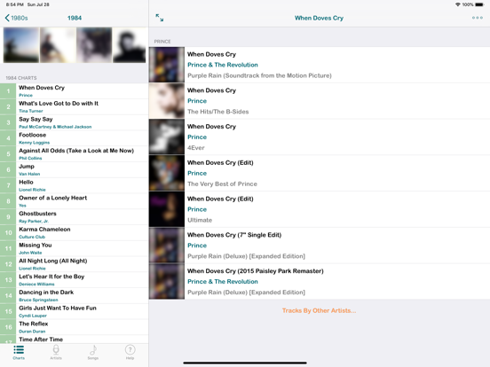Select second album cover thumbnail in 1984 header
Image resolution: width=490 pixels, height=367 pixels.
(58, 45)
